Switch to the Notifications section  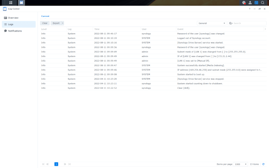[15, 31]
